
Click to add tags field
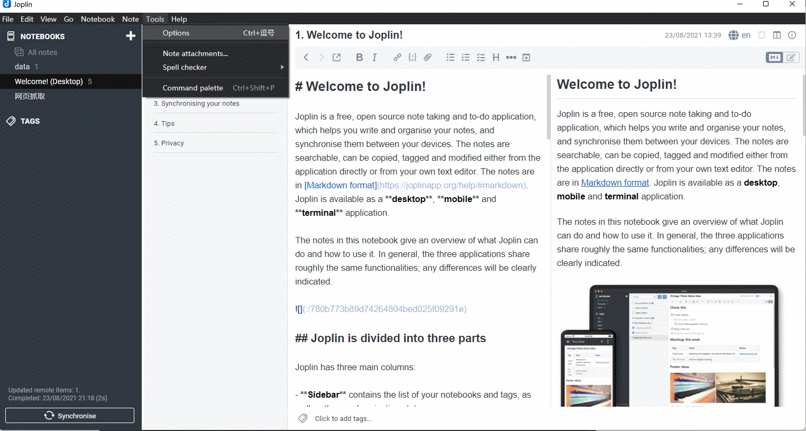coord(344,418)
